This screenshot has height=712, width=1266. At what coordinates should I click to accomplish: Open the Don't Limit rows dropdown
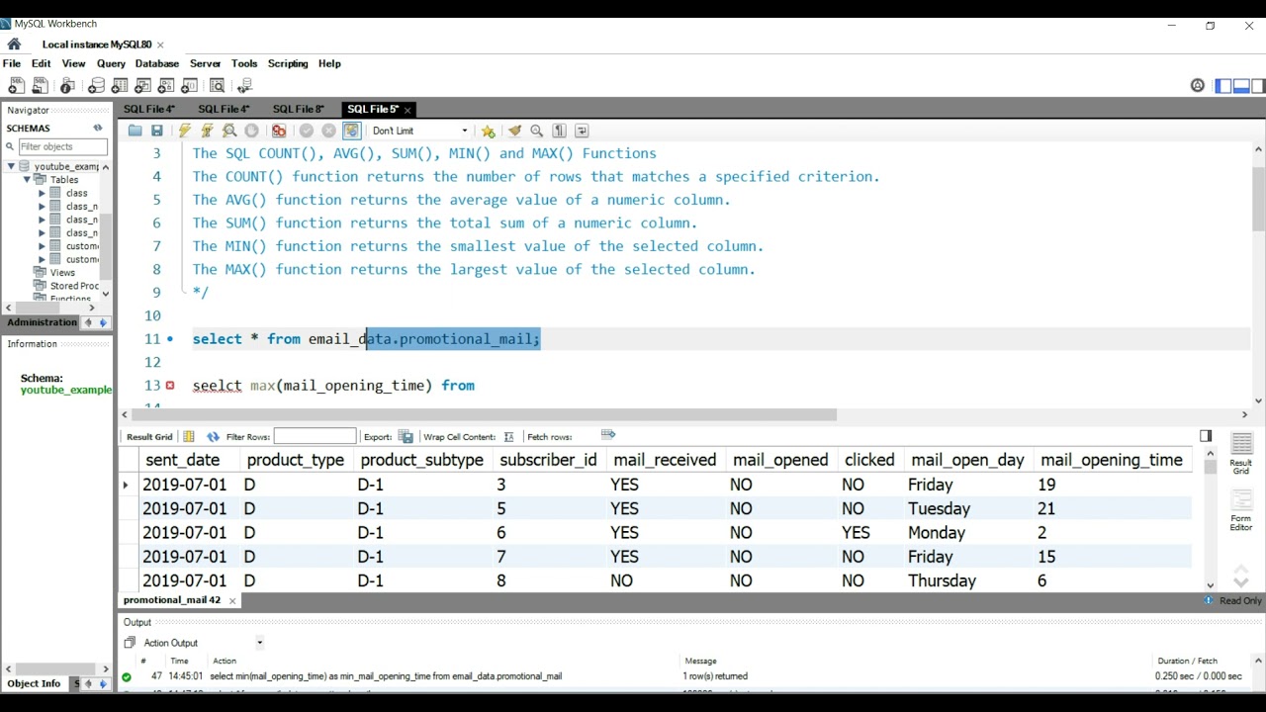pos(419,131)
